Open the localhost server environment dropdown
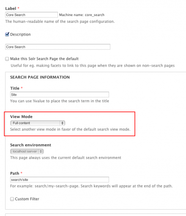The image size is (186, 216). point(27,151)
